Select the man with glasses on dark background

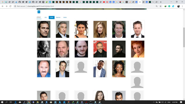pos(119,49)
